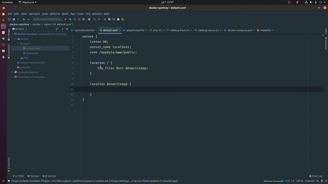This screenshot has height=184, width=328.
Task: Click the Open folder toolbar icon
Action: pyautogui.click(x=9, y=19)
